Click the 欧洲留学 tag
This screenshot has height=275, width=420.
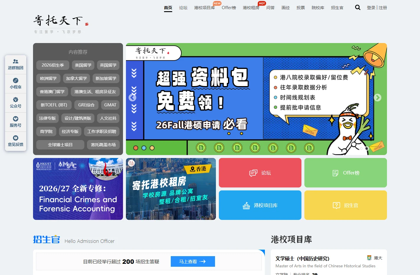click(48, 78)
